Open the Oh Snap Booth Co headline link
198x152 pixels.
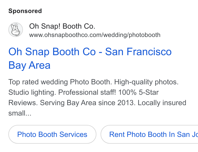(90, 58)
